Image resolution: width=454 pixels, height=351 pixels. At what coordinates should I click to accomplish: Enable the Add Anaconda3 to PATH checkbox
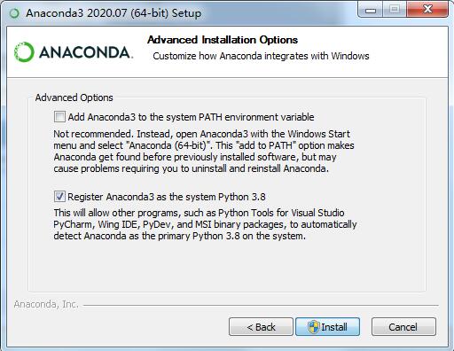59,117
